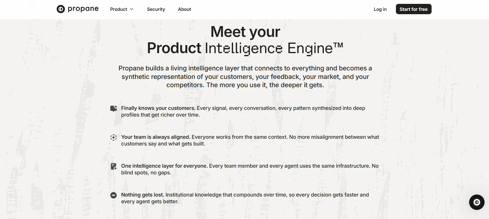
Task: Click the Log in link
Action: click(380, 9)
